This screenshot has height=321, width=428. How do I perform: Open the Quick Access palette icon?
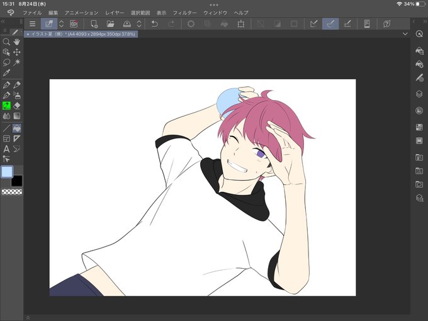[x=419, y=34]
